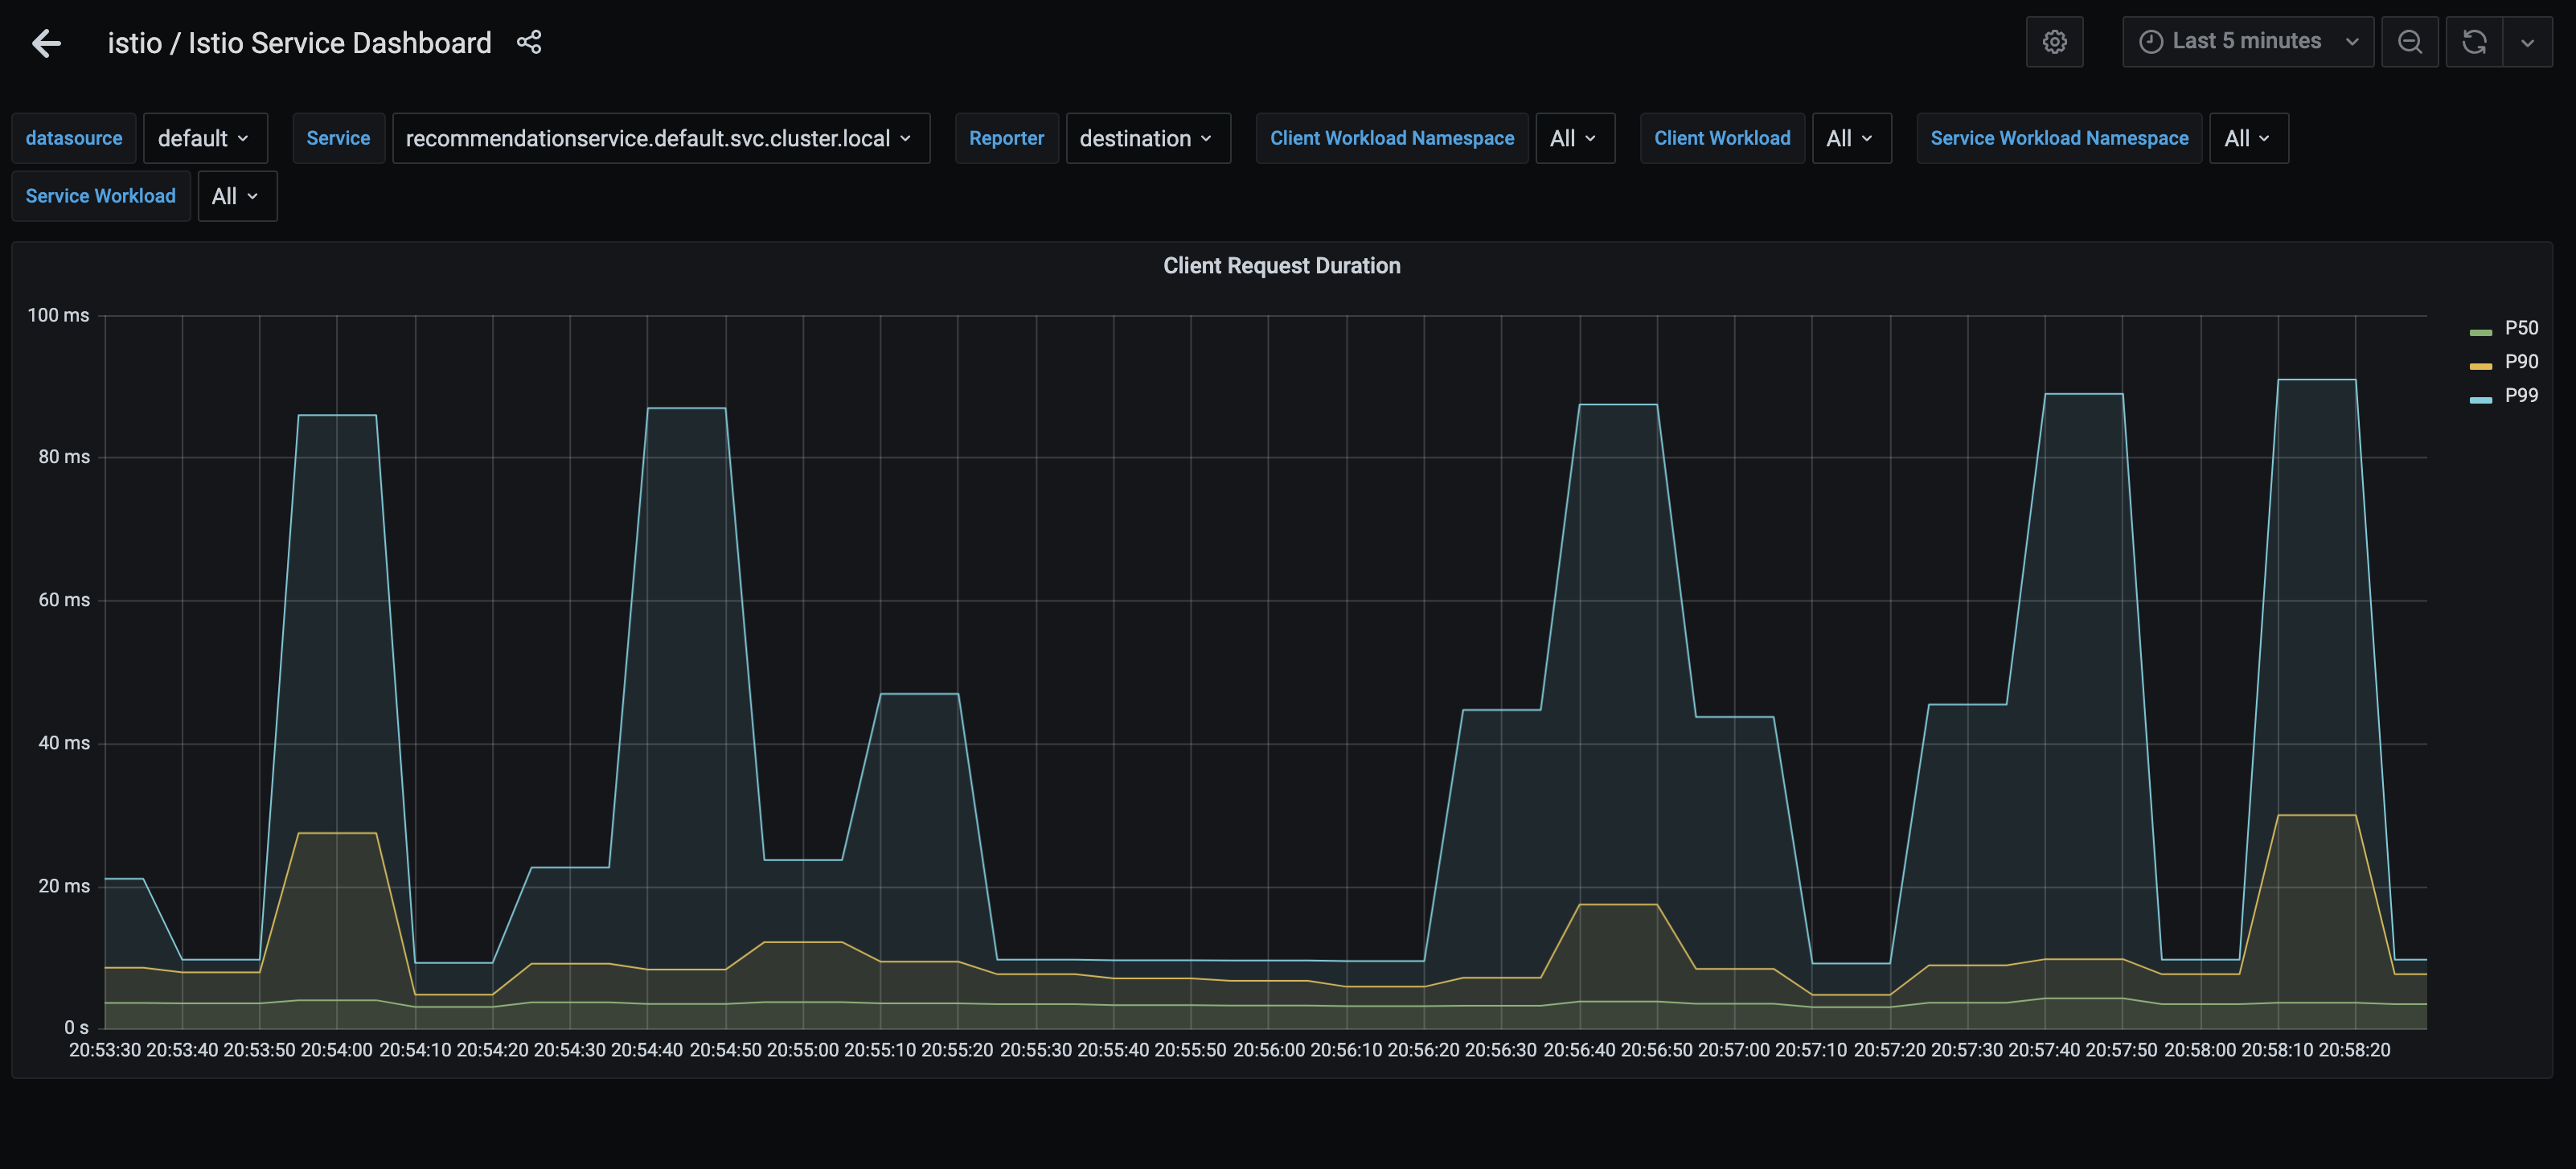2576x1169 pixels.
Task: Click the 20 ms y-axis label
Action: pos(64,886)
